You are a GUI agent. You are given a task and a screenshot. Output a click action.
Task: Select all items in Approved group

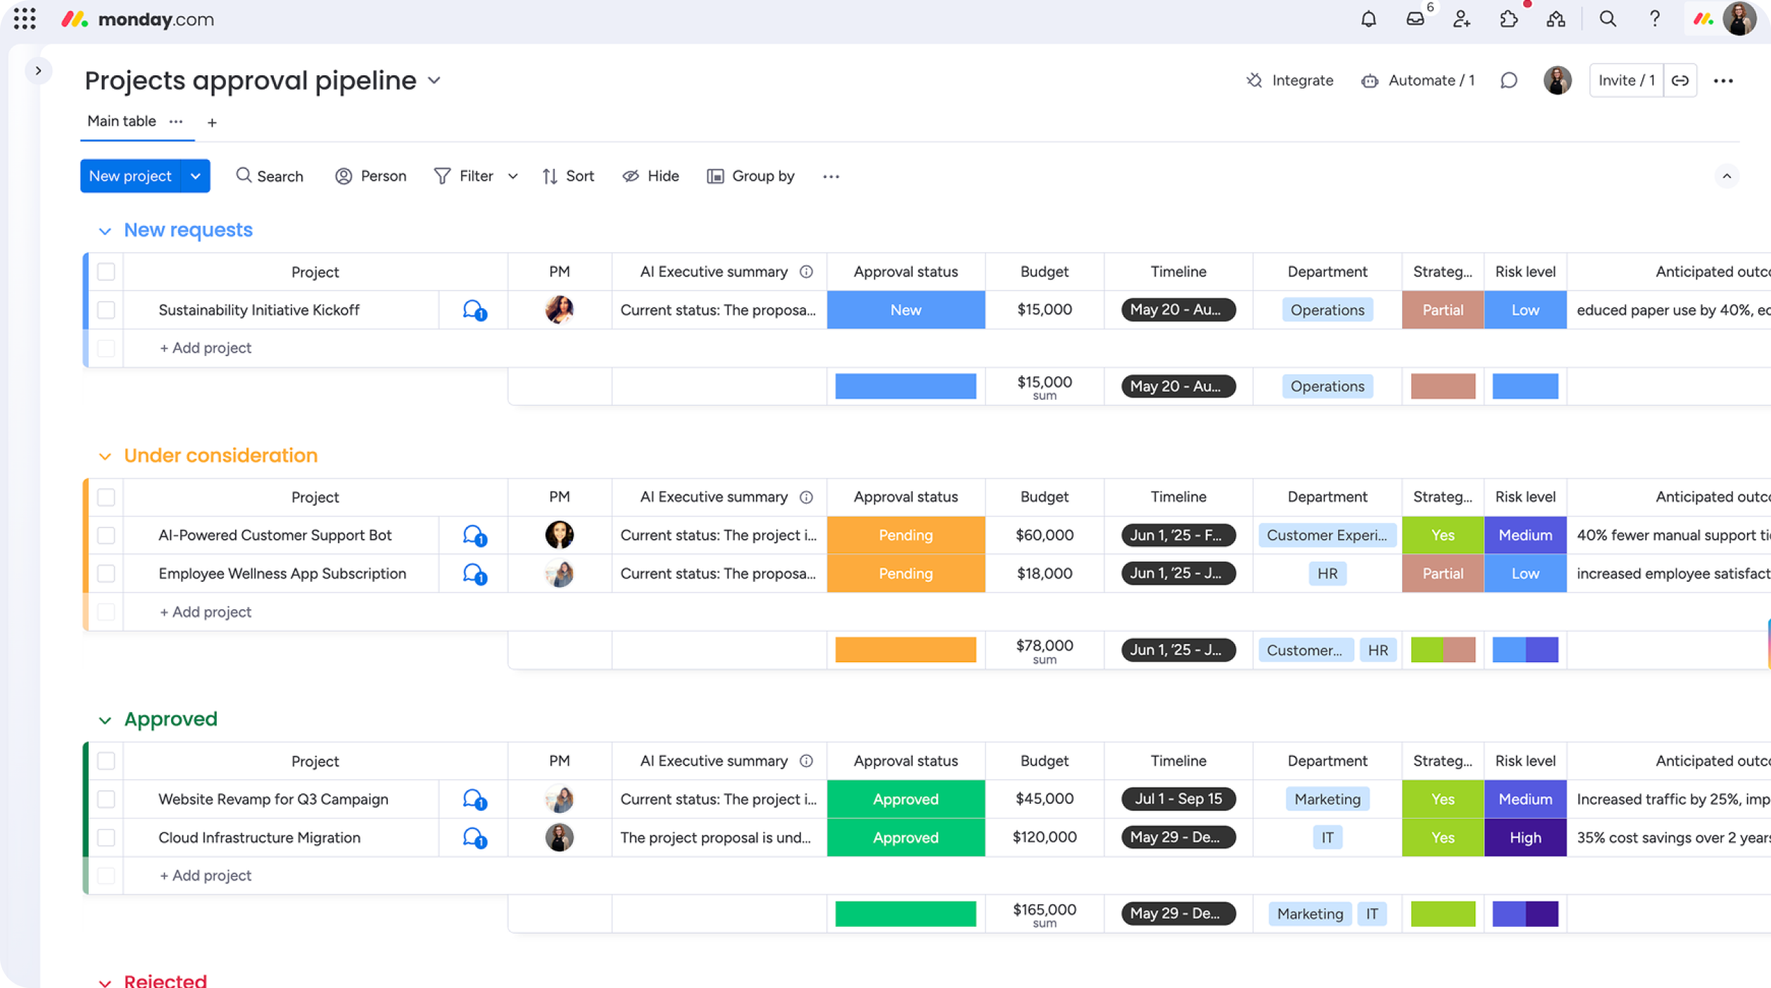(106, 761)
